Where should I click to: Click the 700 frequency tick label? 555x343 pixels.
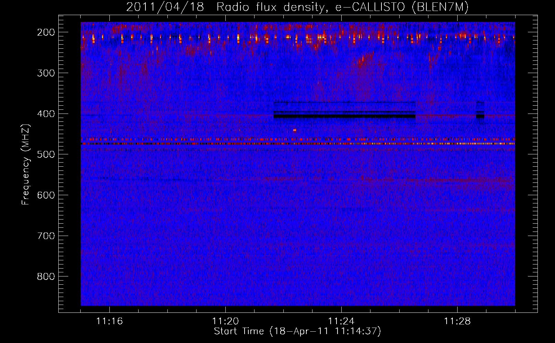coord(46,236)
